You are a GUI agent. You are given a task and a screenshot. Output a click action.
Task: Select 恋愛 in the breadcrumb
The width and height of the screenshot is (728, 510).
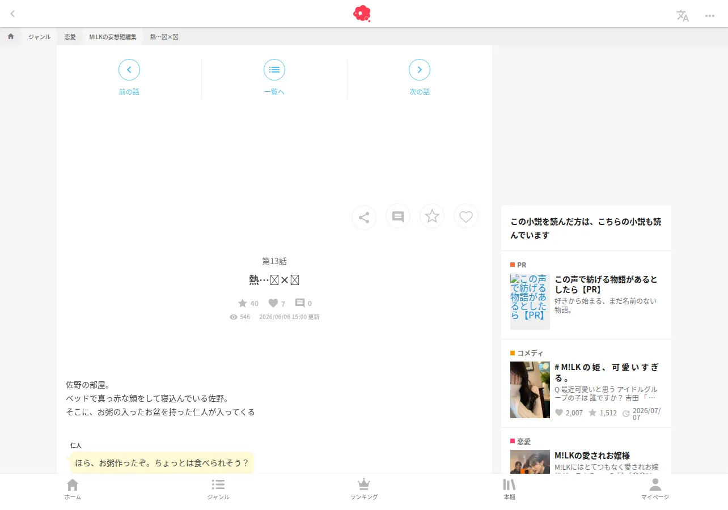tap(70, 36)
